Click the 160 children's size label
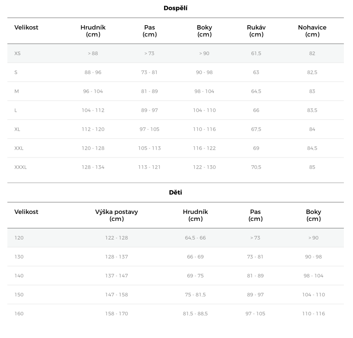The width and height of the screenshot is (353, 338). [x=19, y=314]
